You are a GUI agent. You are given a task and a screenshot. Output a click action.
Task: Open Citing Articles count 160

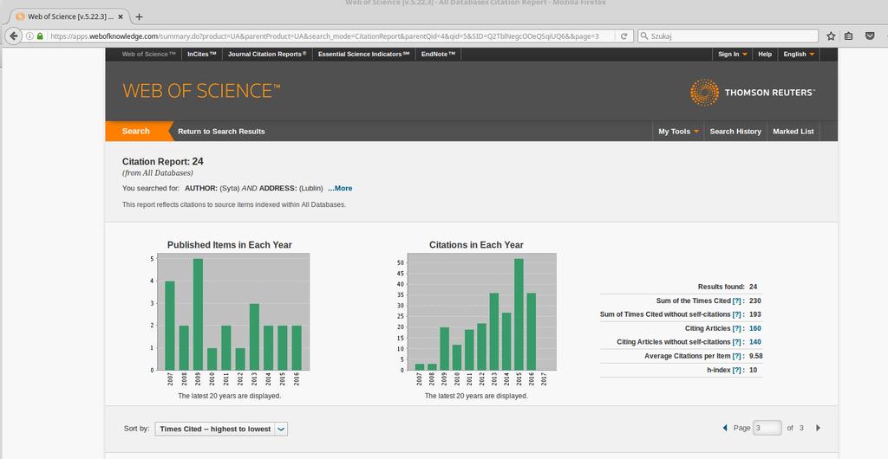(x=755, y=328)
